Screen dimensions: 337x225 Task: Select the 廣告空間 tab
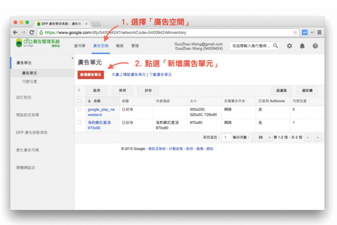pyautogui.click(x=100, y=46)
